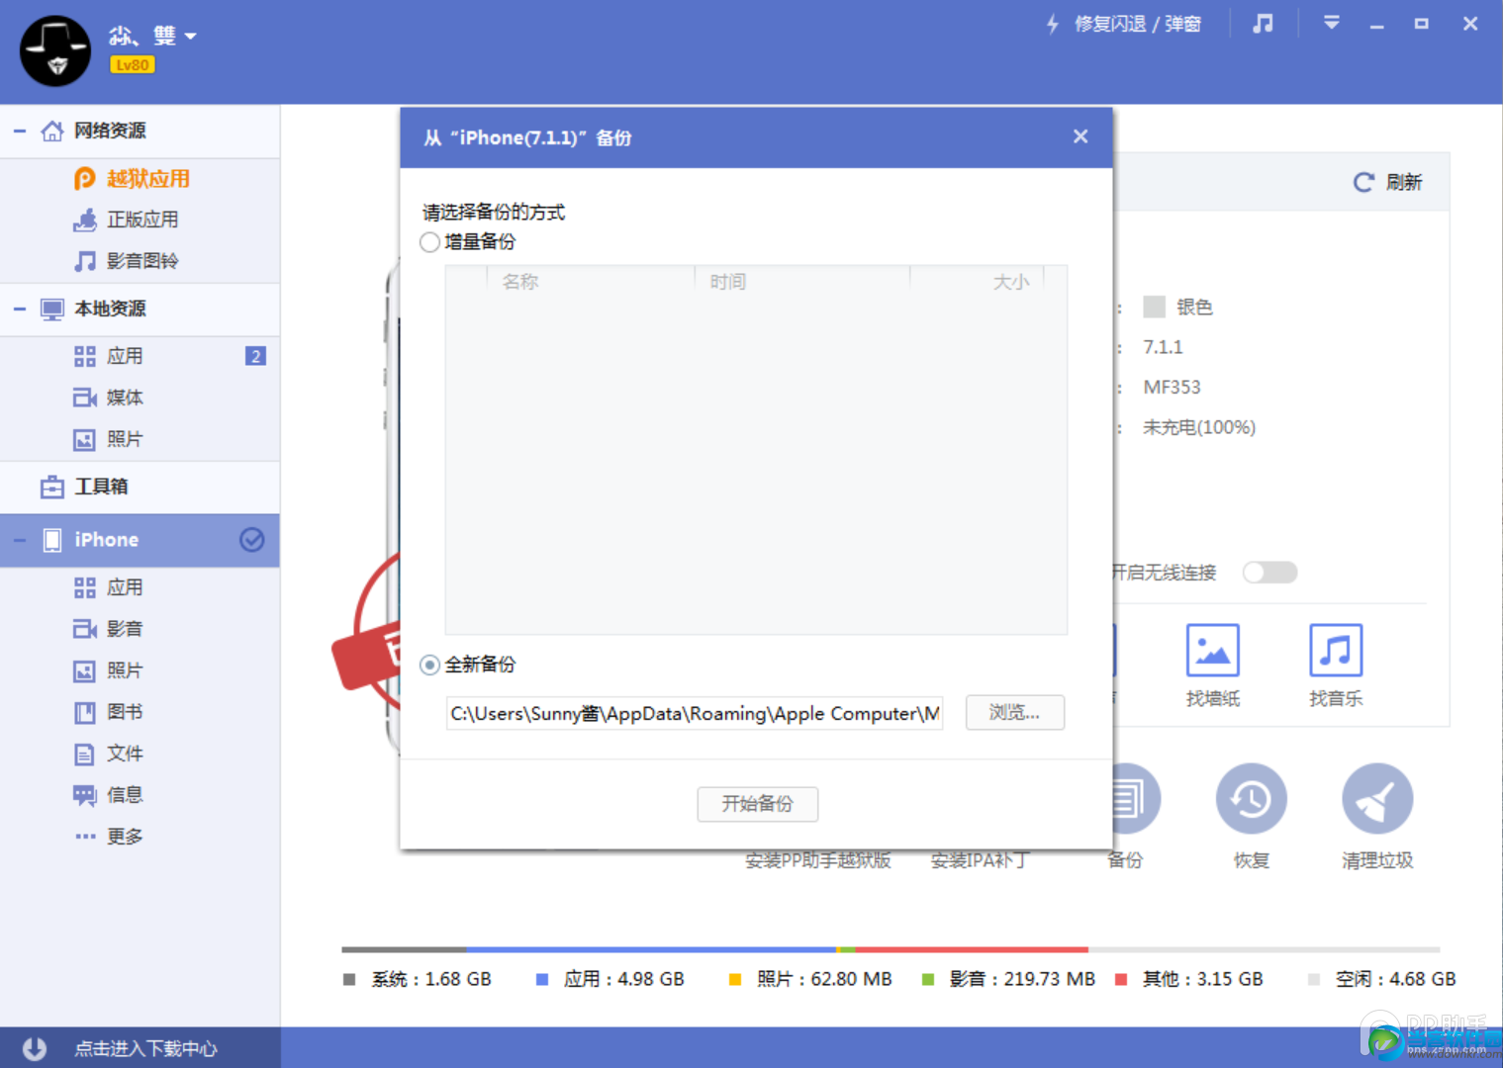Image resolution: width=1503 pixels, height=1068 pixels.
Task: Collapse the 本地资源 section
Action: click(x=19, y=309)
